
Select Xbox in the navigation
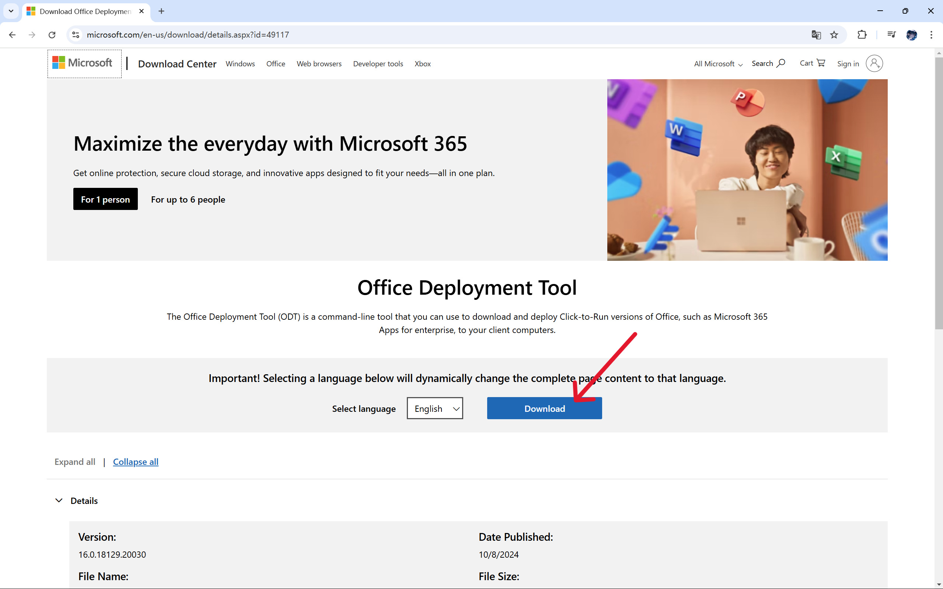(x=422, y=63)
